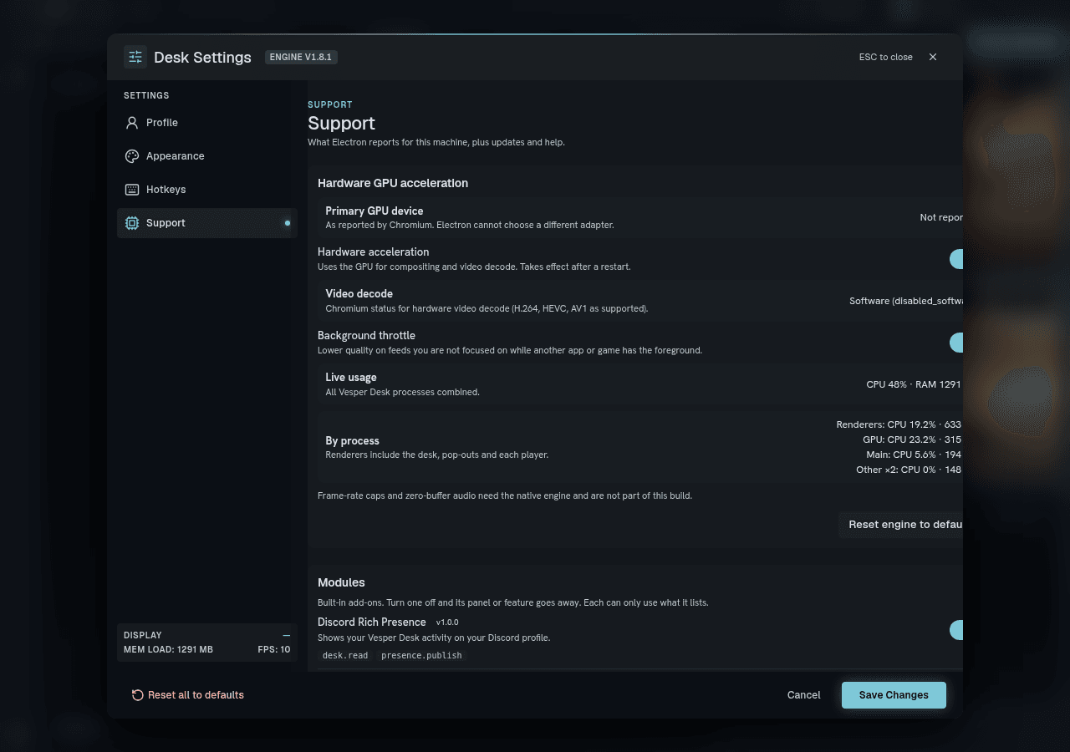Click the MEM LOAD: 1291 MB readout

click(x=168, y=649)
